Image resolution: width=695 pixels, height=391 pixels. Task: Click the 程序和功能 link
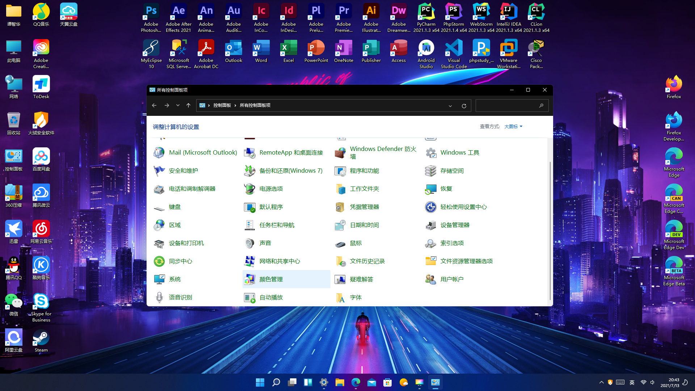364,171
